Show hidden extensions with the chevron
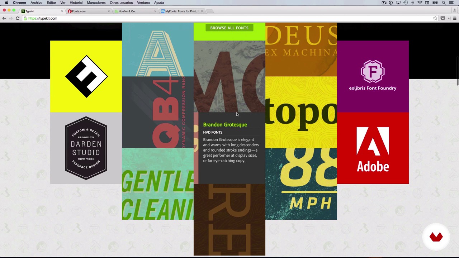 [x=449, y=18]
